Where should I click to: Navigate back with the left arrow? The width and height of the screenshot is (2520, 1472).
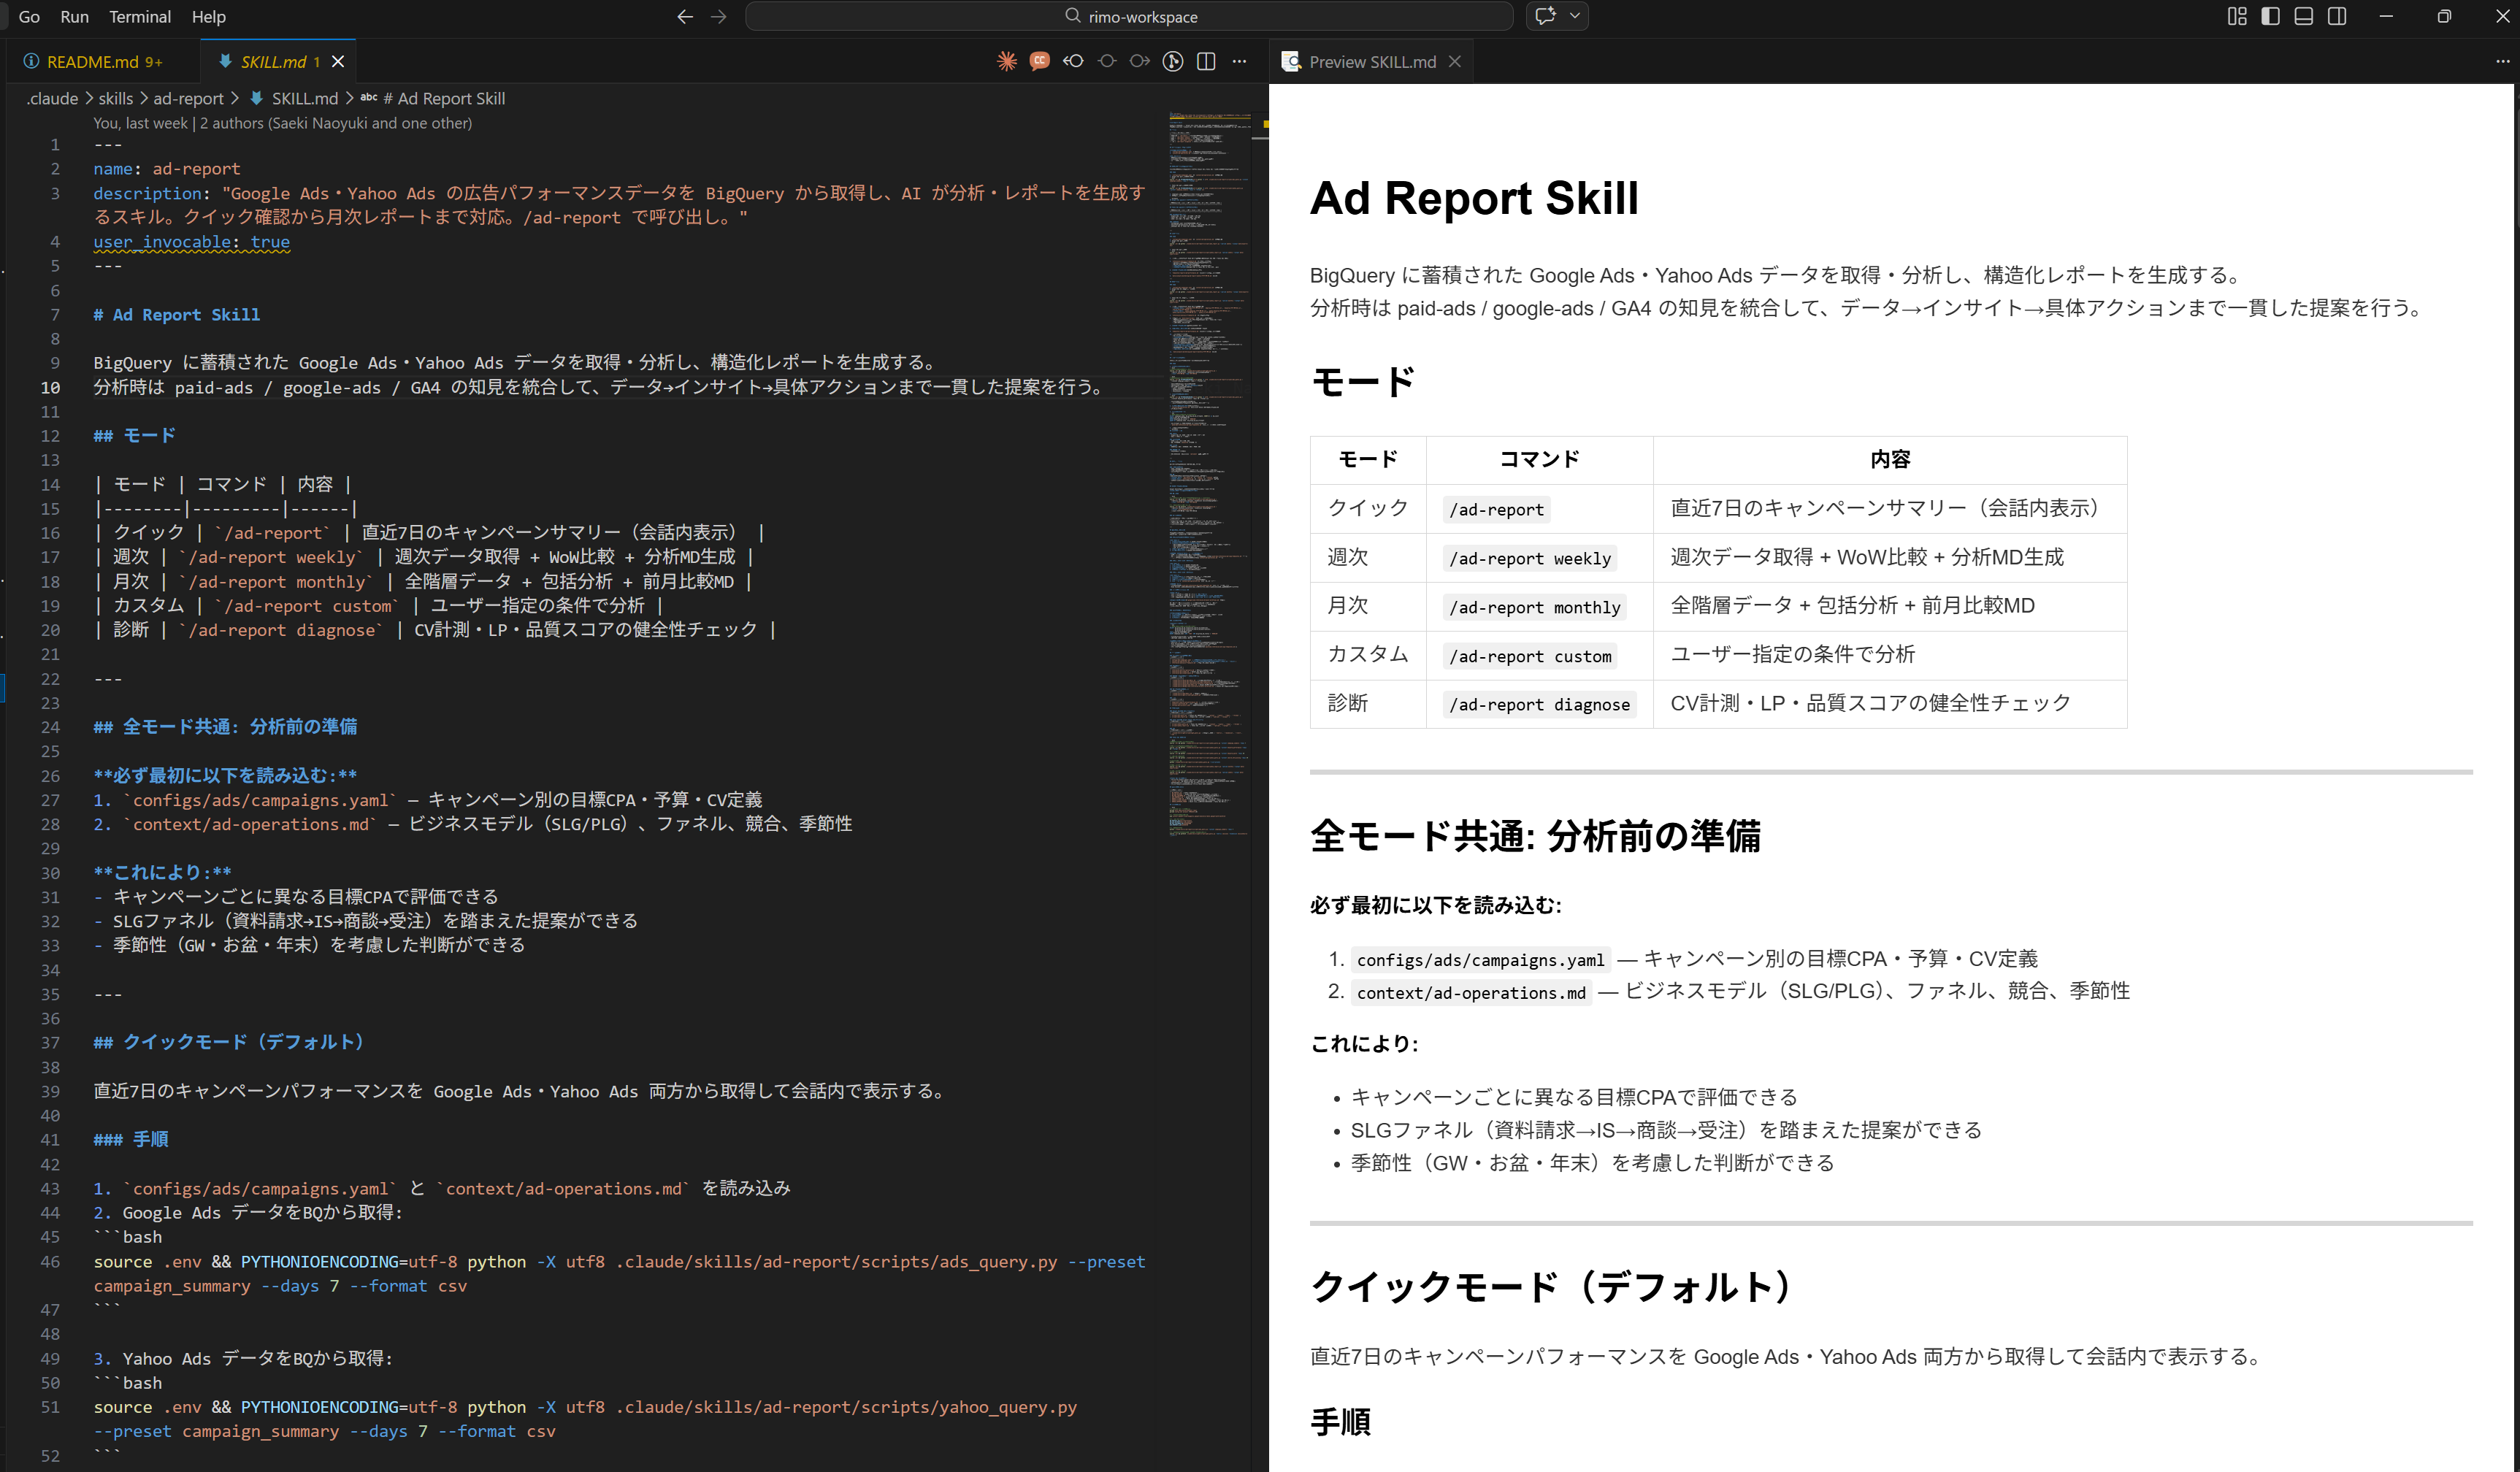(x=685, y=16)
